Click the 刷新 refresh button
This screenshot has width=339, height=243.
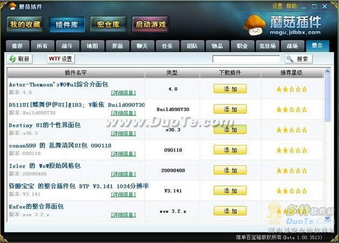pyautogui.click(x=19, y=59)
